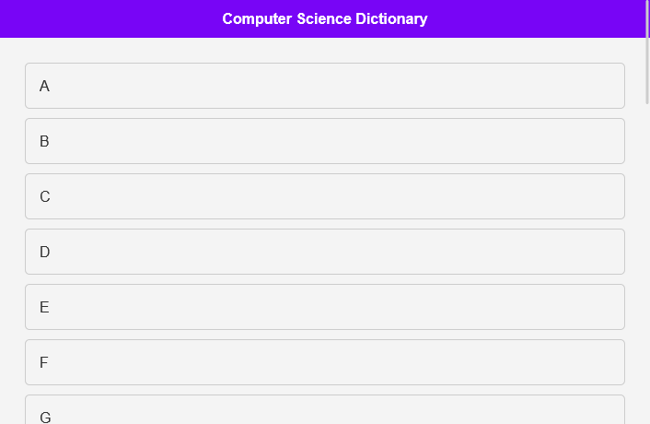
Task: Open the C accordion section
Action: [x=324, y=196]
